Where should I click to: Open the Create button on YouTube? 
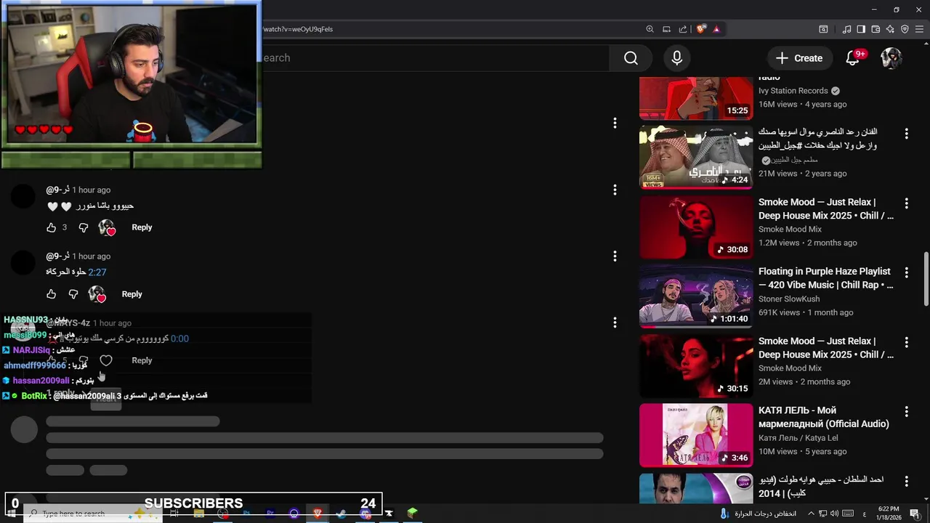pyautogui.click(x=799, y=58)
